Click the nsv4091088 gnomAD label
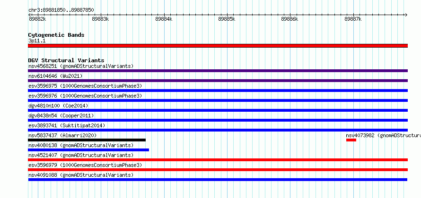Viewport: 421px width, 198px height. click(x=81, y=175)
